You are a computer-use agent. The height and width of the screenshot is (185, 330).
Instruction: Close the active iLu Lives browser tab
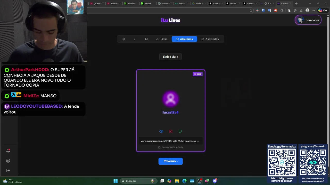point(290,4)
